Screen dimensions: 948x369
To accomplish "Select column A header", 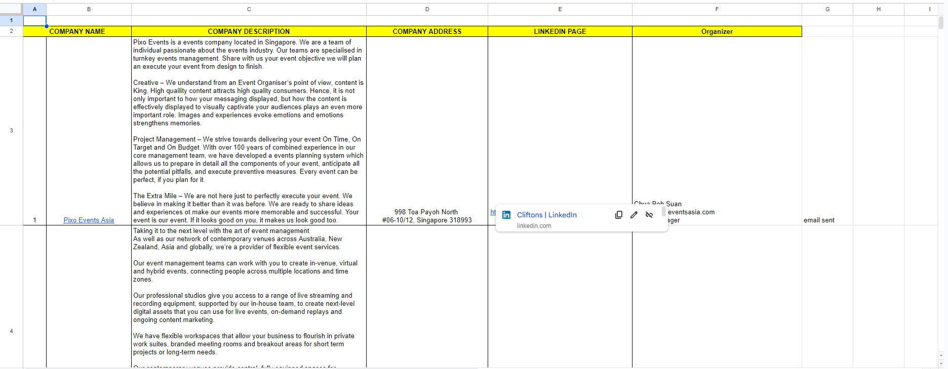I will click(35, 9).
